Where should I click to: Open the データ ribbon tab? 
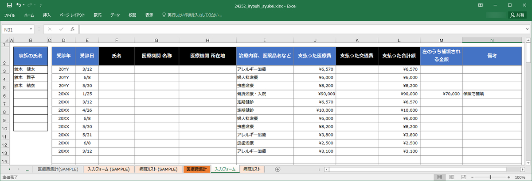click(115, 15)
